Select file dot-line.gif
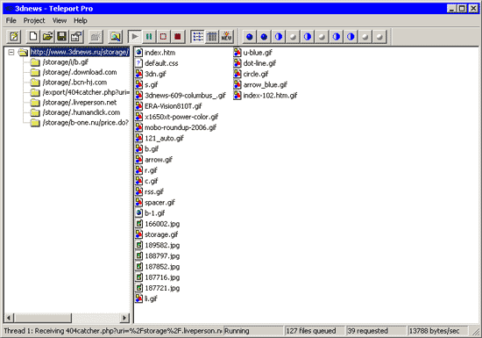Screen dimensions: 482x338 coord(259,63)
